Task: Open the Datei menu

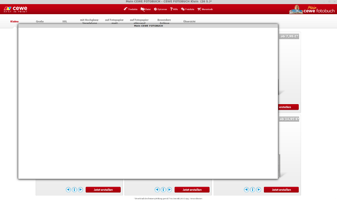Action: pyautogui.click(x=145, y=9)
